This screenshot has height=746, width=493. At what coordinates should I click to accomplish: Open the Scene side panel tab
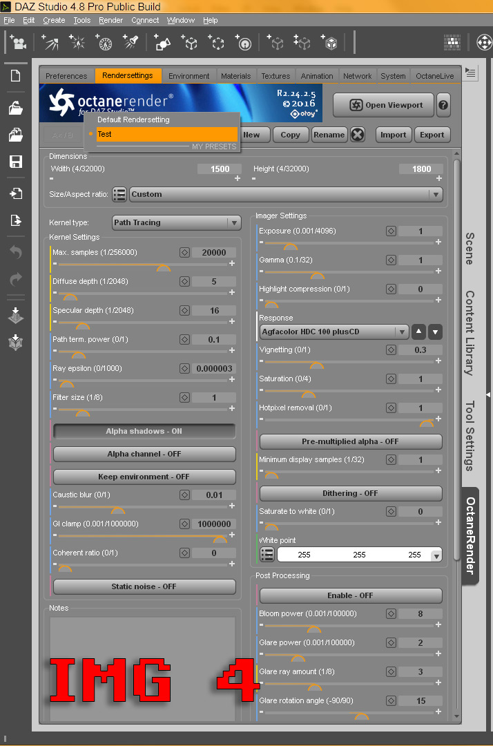tap(470, 249)
